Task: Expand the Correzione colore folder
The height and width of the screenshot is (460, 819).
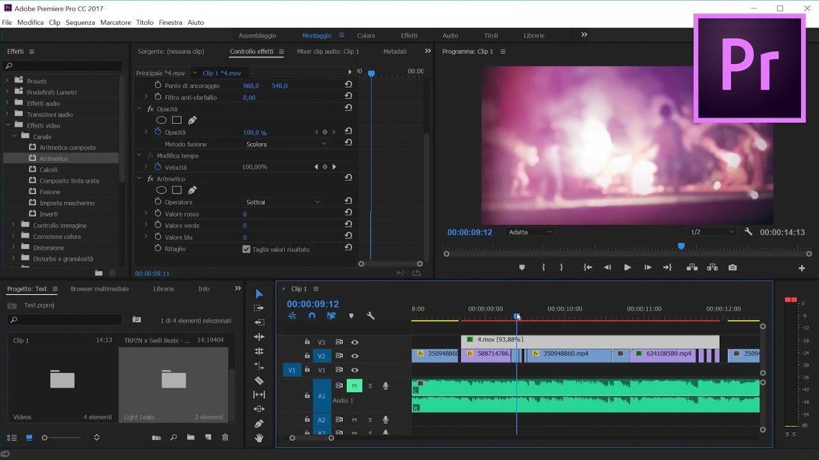Action: click(x=13, y=236)
